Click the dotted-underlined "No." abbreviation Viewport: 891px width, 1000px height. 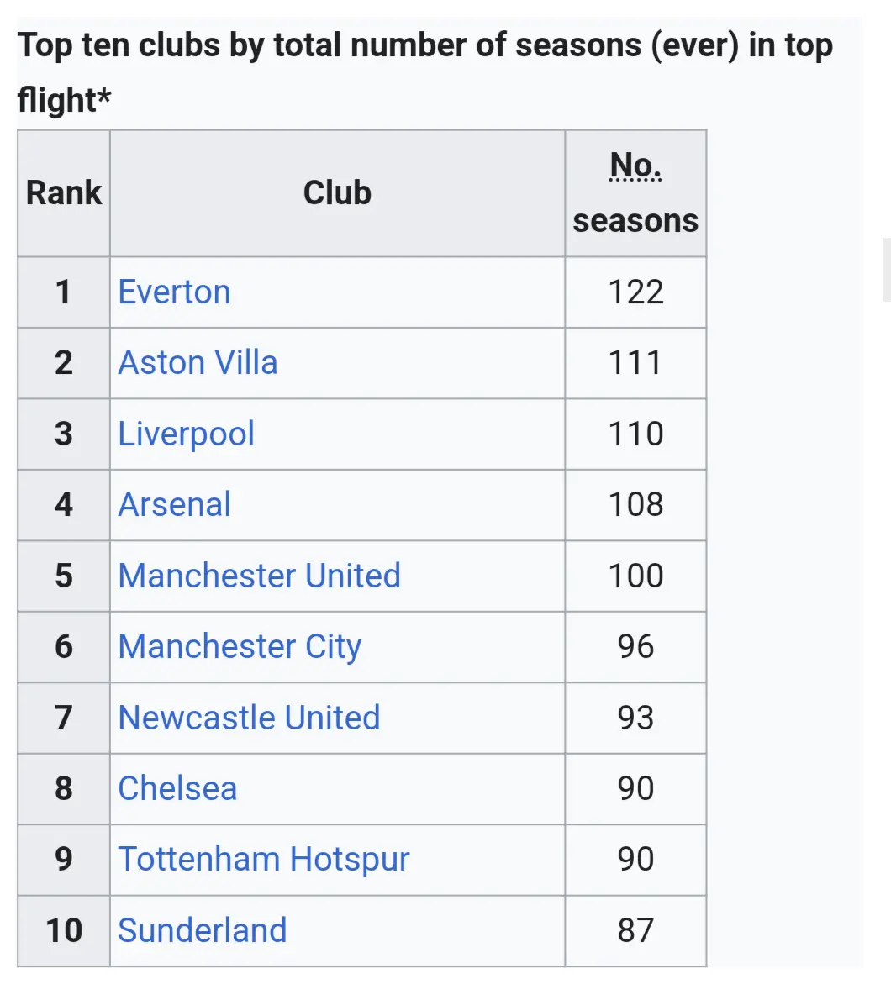click(x=635, y=165)
